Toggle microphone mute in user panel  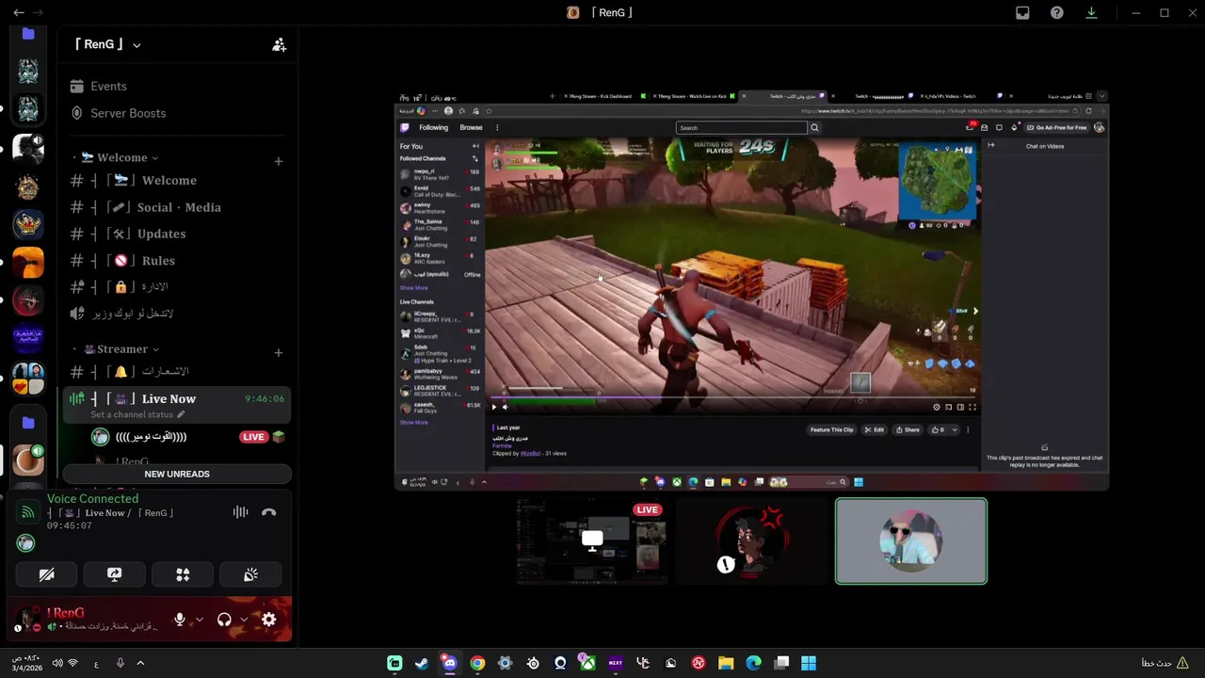[x=180, y=620]
